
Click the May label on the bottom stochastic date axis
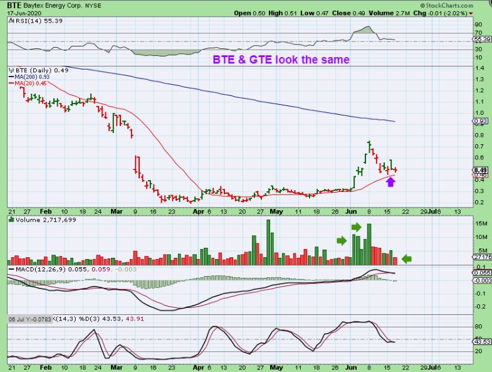click(x=276, y=367)
